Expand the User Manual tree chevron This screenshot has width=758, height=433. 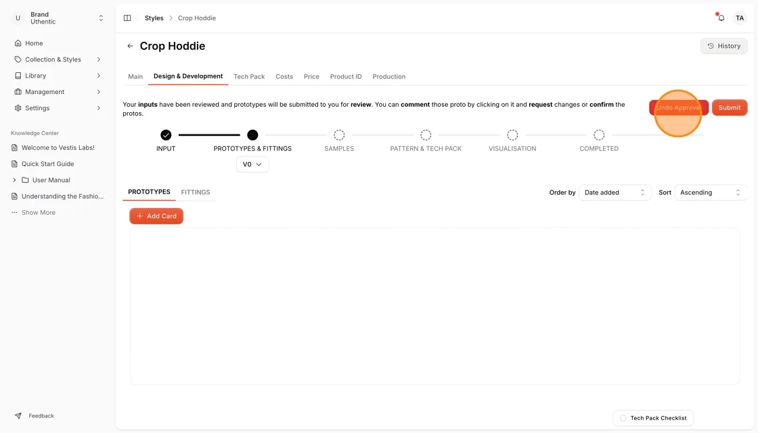(14, 180)
